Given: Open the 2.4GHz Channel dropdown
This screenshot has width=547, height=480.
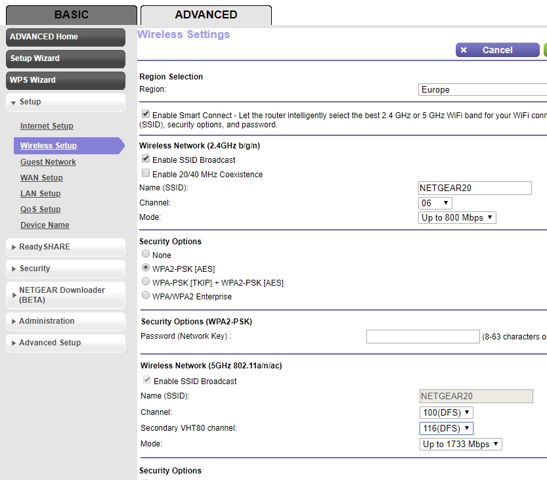Looking at the screenshot, I should point(435,203).
